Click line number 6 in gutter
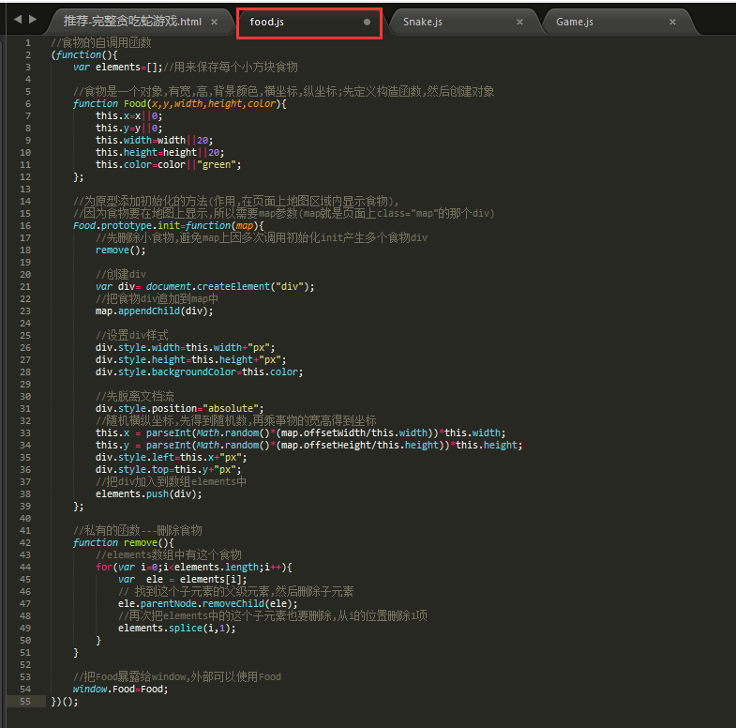 [x=28, y=104]
